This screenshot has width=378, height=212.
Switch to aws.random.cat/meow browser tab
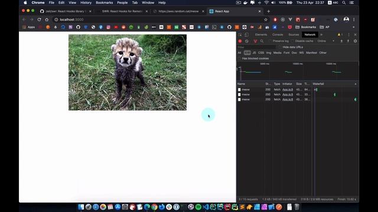(x=178, y=11)
